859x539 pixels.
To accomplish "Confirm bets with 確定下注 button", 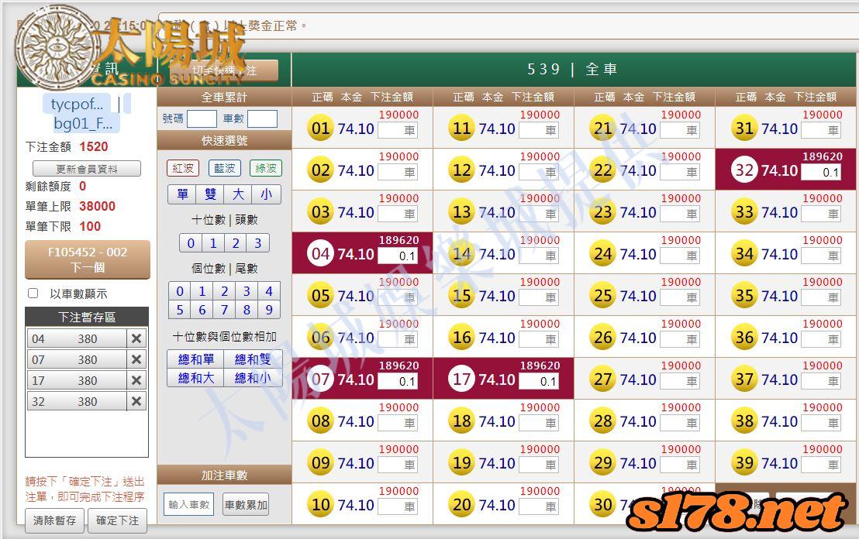I will [x=117, y=520].
